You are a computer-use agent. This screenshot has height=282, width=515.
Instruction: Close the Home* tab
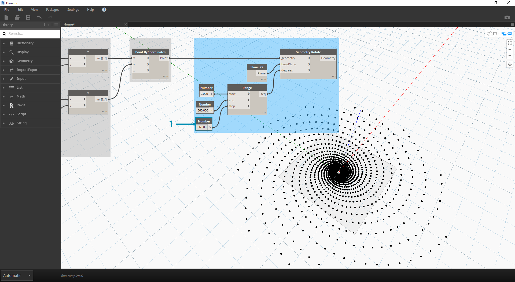click(126, 24)
